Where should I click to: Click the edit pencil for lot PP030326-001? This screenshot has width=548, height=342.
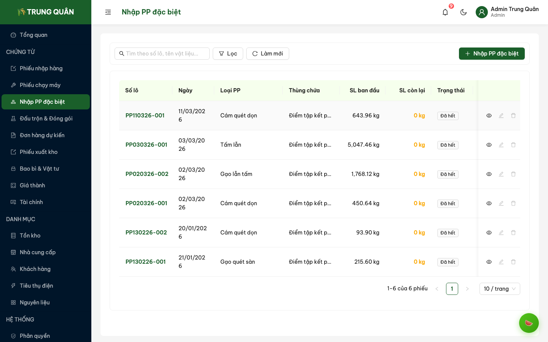click(x=501, y=145)
